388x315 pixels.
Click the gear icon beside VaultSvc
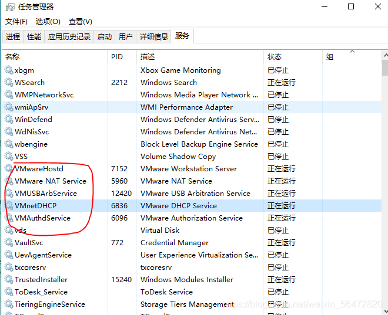[9, 243]
